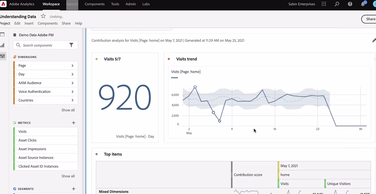Viewport: 376px width, 194px height.
Task: Select the Asset Impressions metric
Action: (x=46, y=149)
